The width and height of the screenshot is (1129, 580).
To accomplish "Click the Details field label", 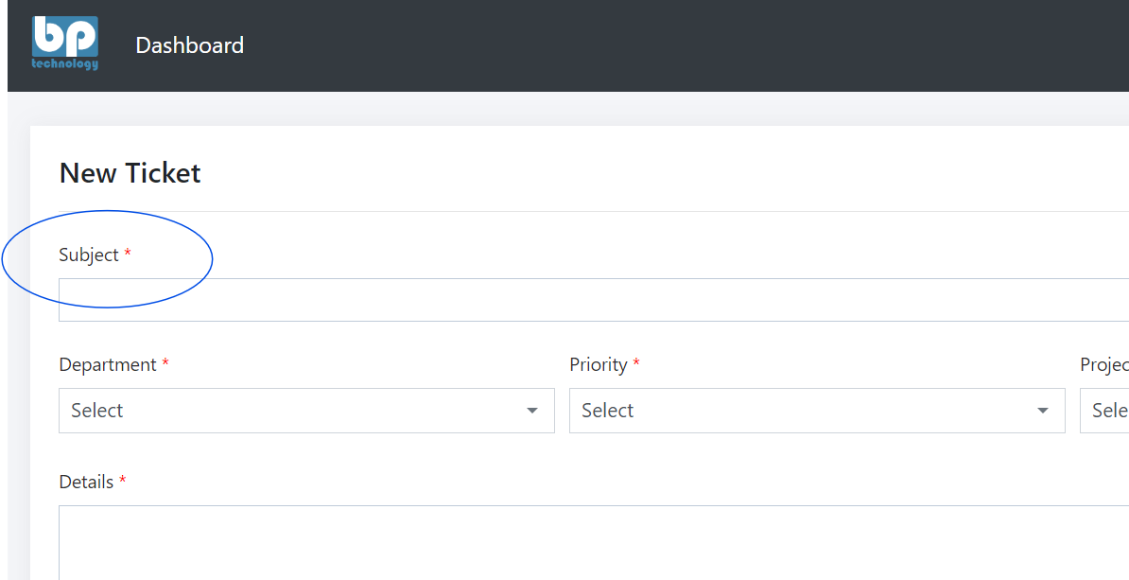I will (86, 483).
